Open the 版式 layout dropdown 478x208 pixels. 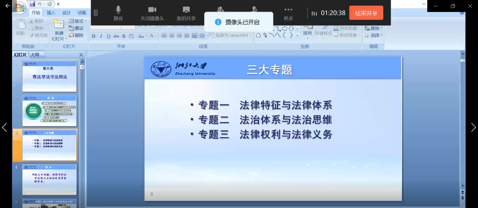77,21
